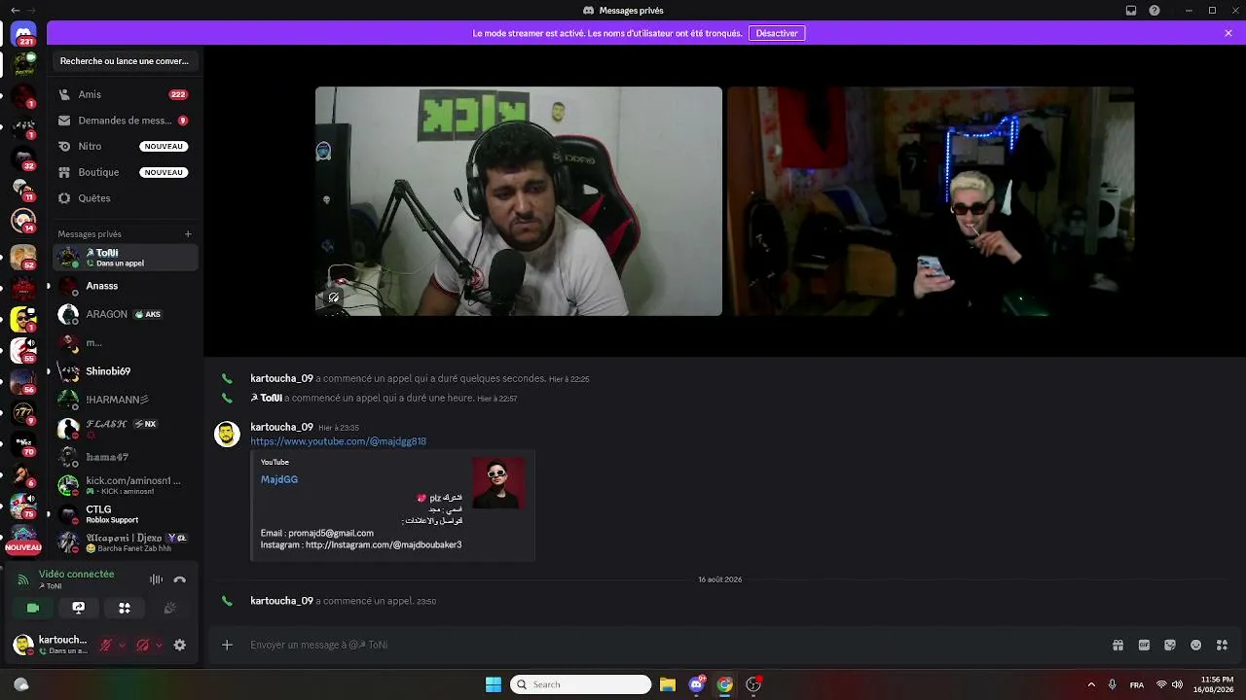Go back with the title bar arrow
The image size is (1246, 700).
pos(15,11)
